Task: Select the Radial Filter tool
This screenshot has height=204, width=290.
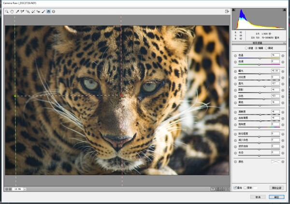Action: pos(54,12)
